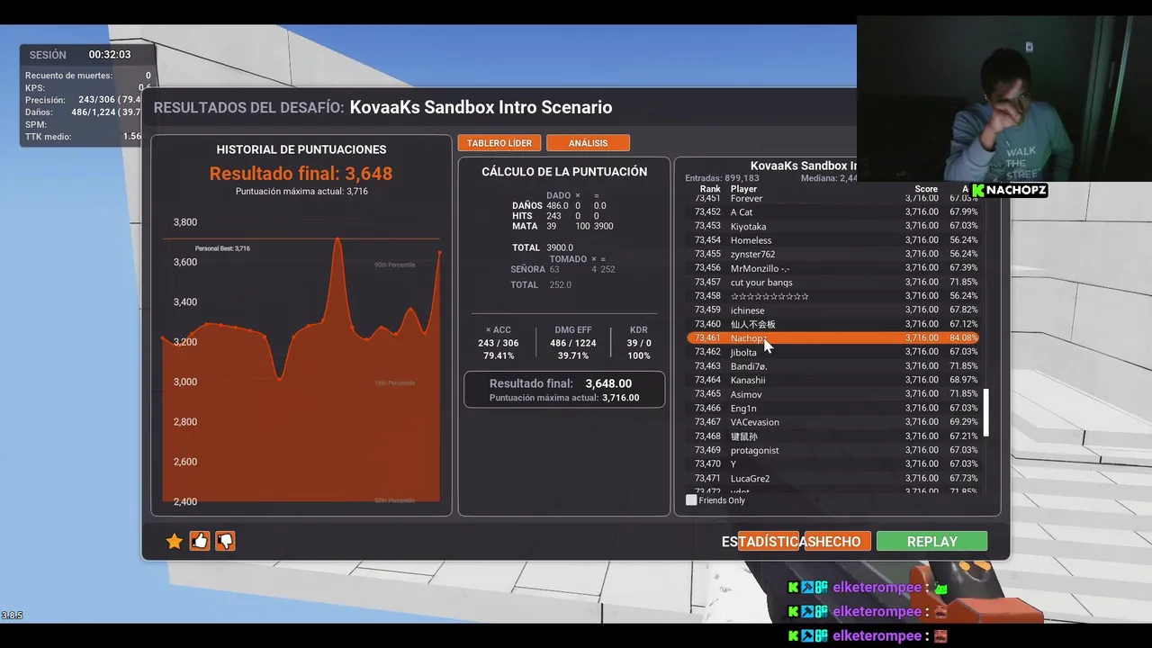This screenshot has width=1152, height=648.
Task: Select player Eng1n in leaderboard
Action: pos(833,409)
